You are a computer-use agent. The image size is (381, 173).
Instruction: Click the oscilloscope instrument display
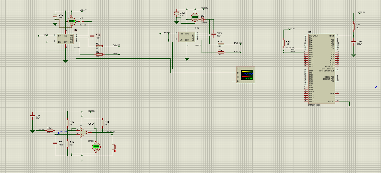pyautogui.click(x=246, y=75)
